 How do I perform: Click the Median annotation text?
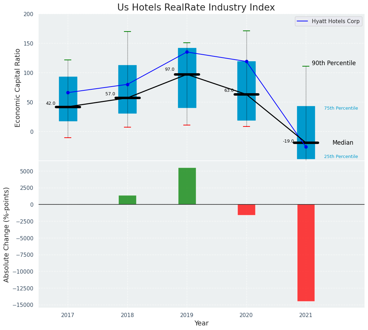[343, 143]
